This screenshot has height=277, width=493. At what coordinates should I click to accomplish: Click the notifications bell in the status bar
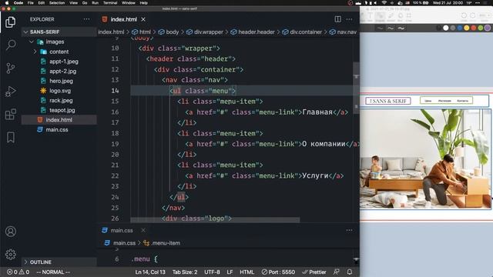pos(349,272)
